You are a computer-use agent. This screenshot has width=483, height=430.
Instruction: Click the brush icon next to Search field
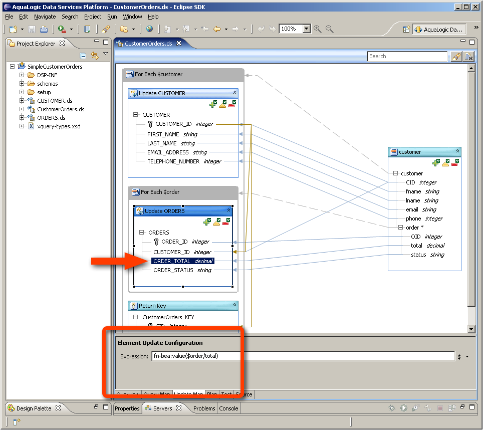(x=456, y=57)
